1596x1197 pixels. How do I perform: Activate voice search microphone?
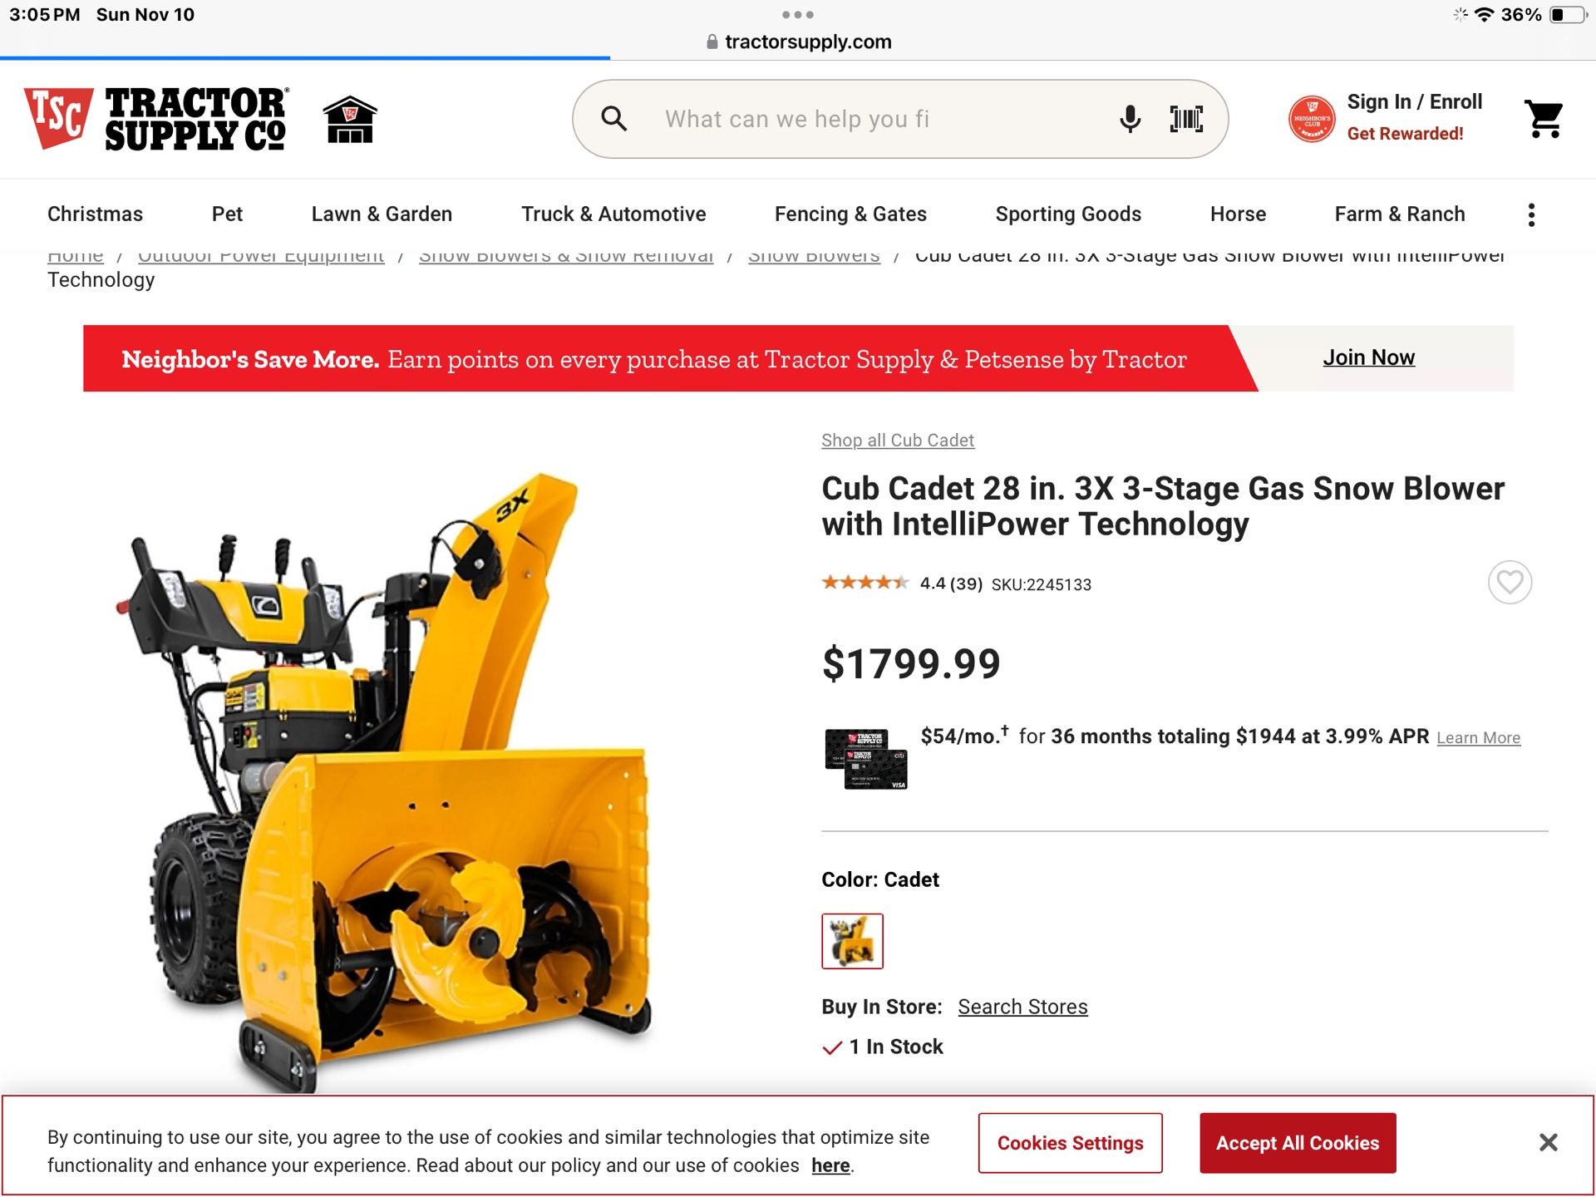(1130, 119)
